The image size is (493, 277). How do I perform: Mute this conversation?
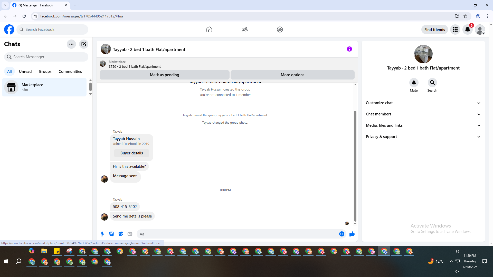(414, 83)
